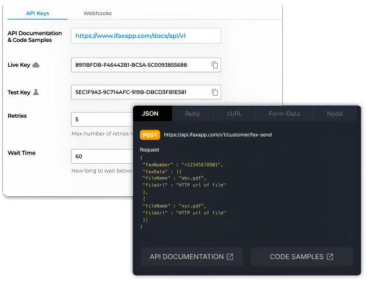Image resolution: width=367 pixels, height=281 pixels.
Task: Click the fax-send endpoint URL text
Action: click(218, 135)
